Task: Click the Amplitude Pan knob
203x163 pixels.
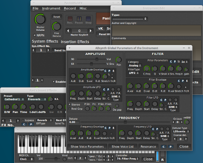Action: (118, 60)
